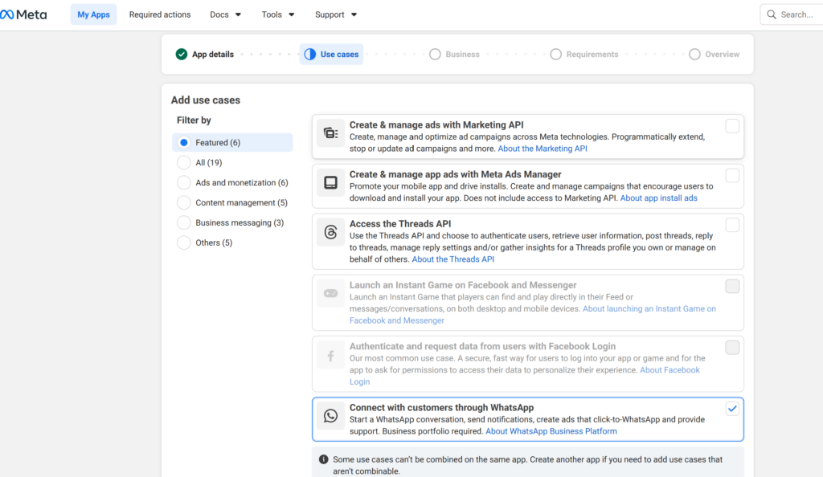Click the Facebook Login icon
Image resolution: width=823 pixels, height=477 pixels.
[x=330, y=356]
